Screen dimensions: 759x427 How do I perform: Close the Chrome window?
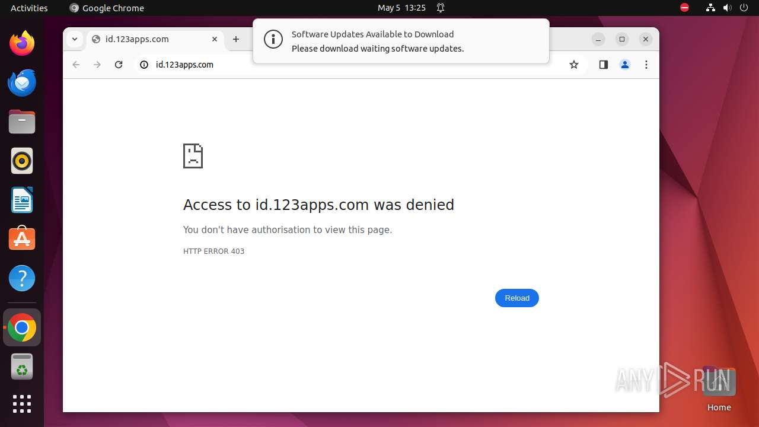click(x=646, y=39)
